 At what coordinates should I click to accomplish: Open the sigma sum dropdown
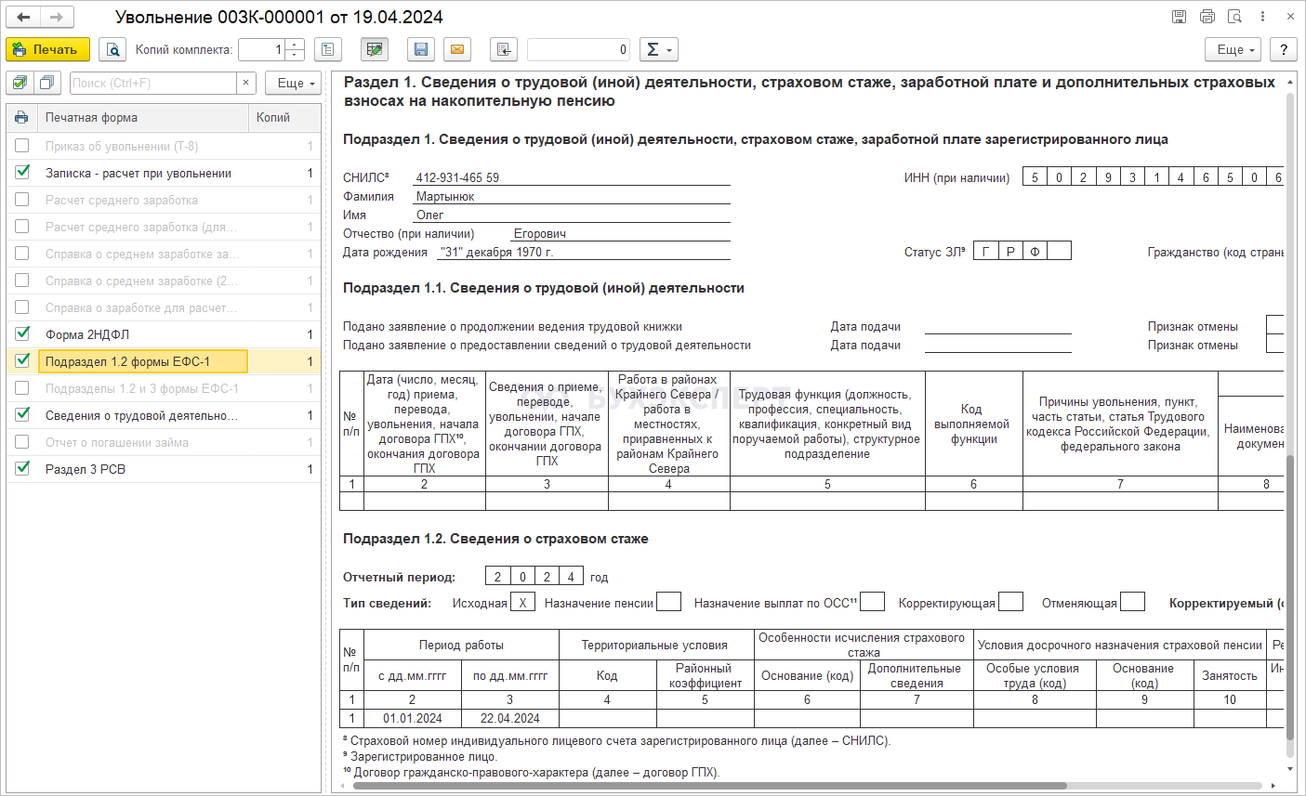tap(658, 49)
